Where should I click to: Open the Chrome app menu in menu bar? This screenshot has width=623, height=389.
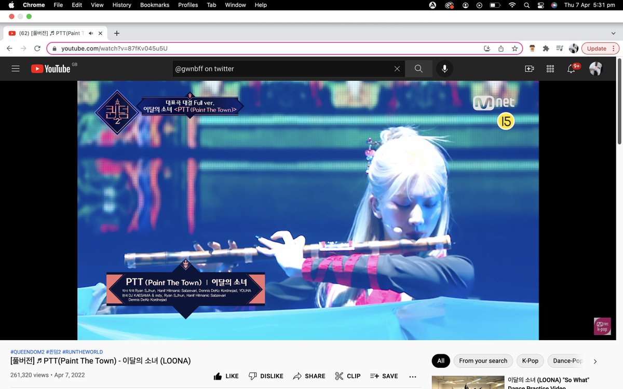click(34, 5)
